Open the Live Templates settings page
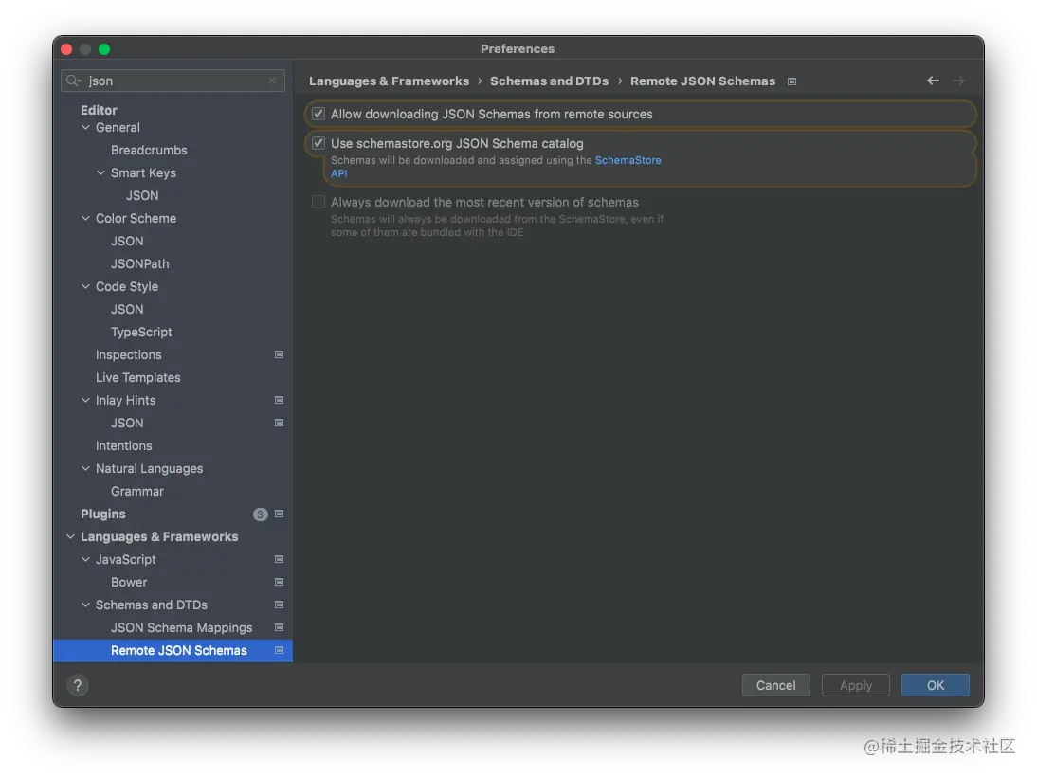Screen dimensions: 1037x777 [x=137, y=377]
